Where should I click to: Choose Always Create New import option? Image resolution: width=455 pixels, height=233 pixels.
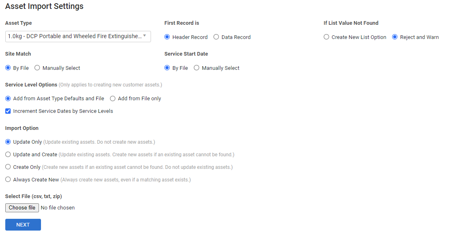8,179
